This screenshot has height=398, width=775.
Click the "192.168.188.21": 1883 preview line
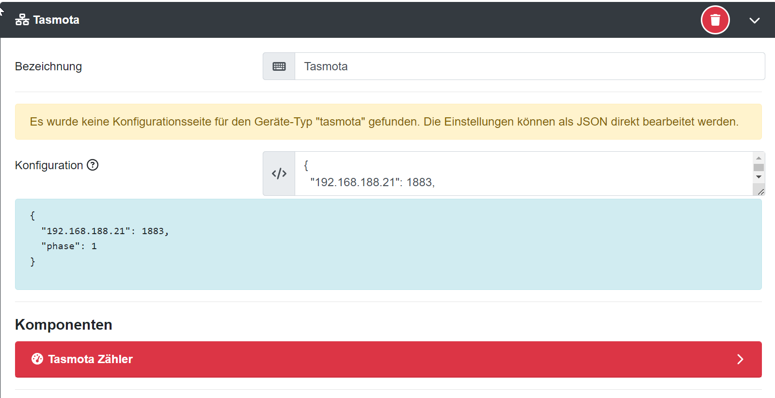pos(105,231)
